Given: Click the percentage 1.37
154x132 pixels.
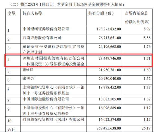Looking at the screenshot, I should coord(147,87).
